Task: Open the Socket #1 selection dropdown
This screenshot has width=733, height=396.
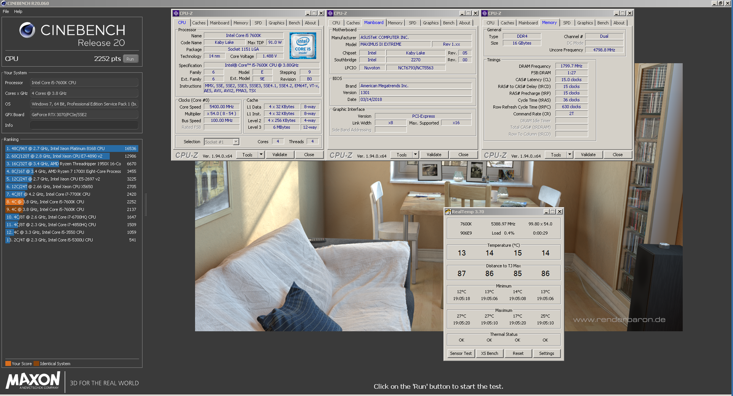Action: [x=236, y=142]
